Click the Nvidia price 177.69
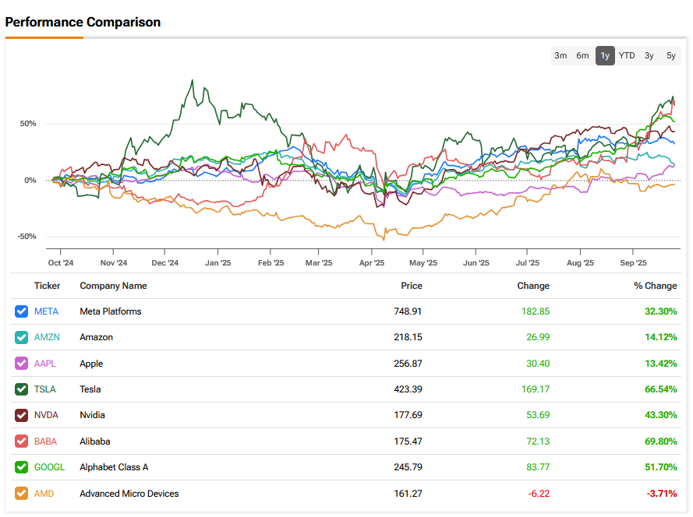This screenshot has height=517, width=693. (408, 415)
